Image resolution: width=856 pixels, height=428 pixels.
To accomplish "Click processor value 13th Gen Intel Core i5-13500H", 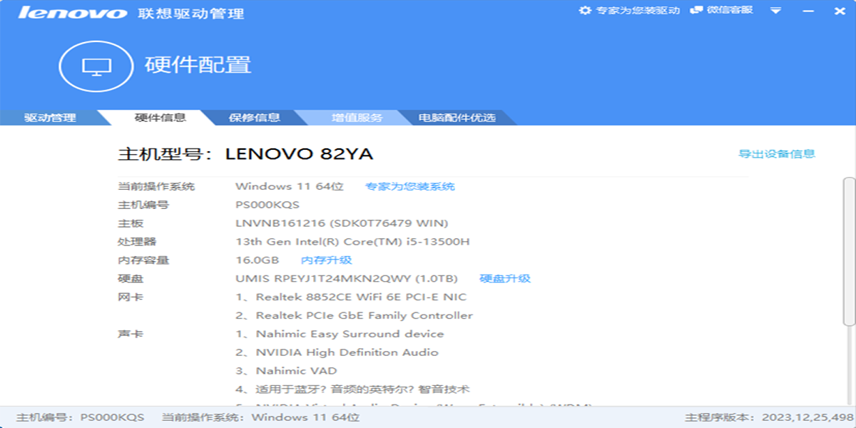I will point(352,242).
